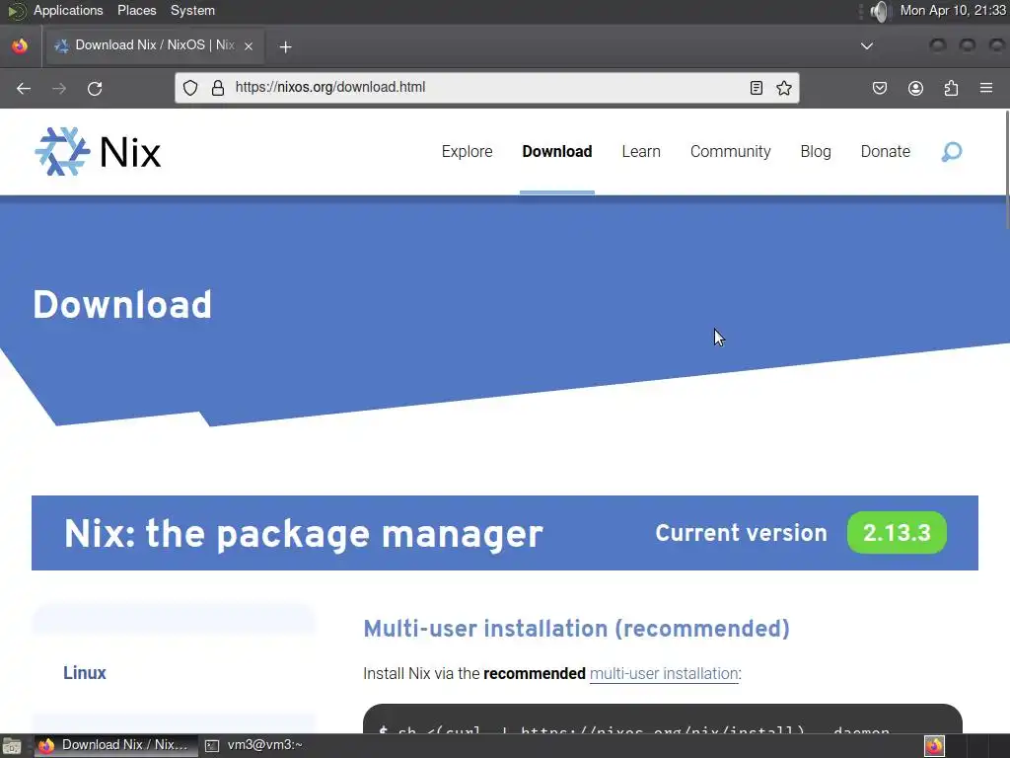Image resolution: width=1010 pixels, height=758 pixels.
Task: Open the website search magnifier icon
Action: (952, 151)
